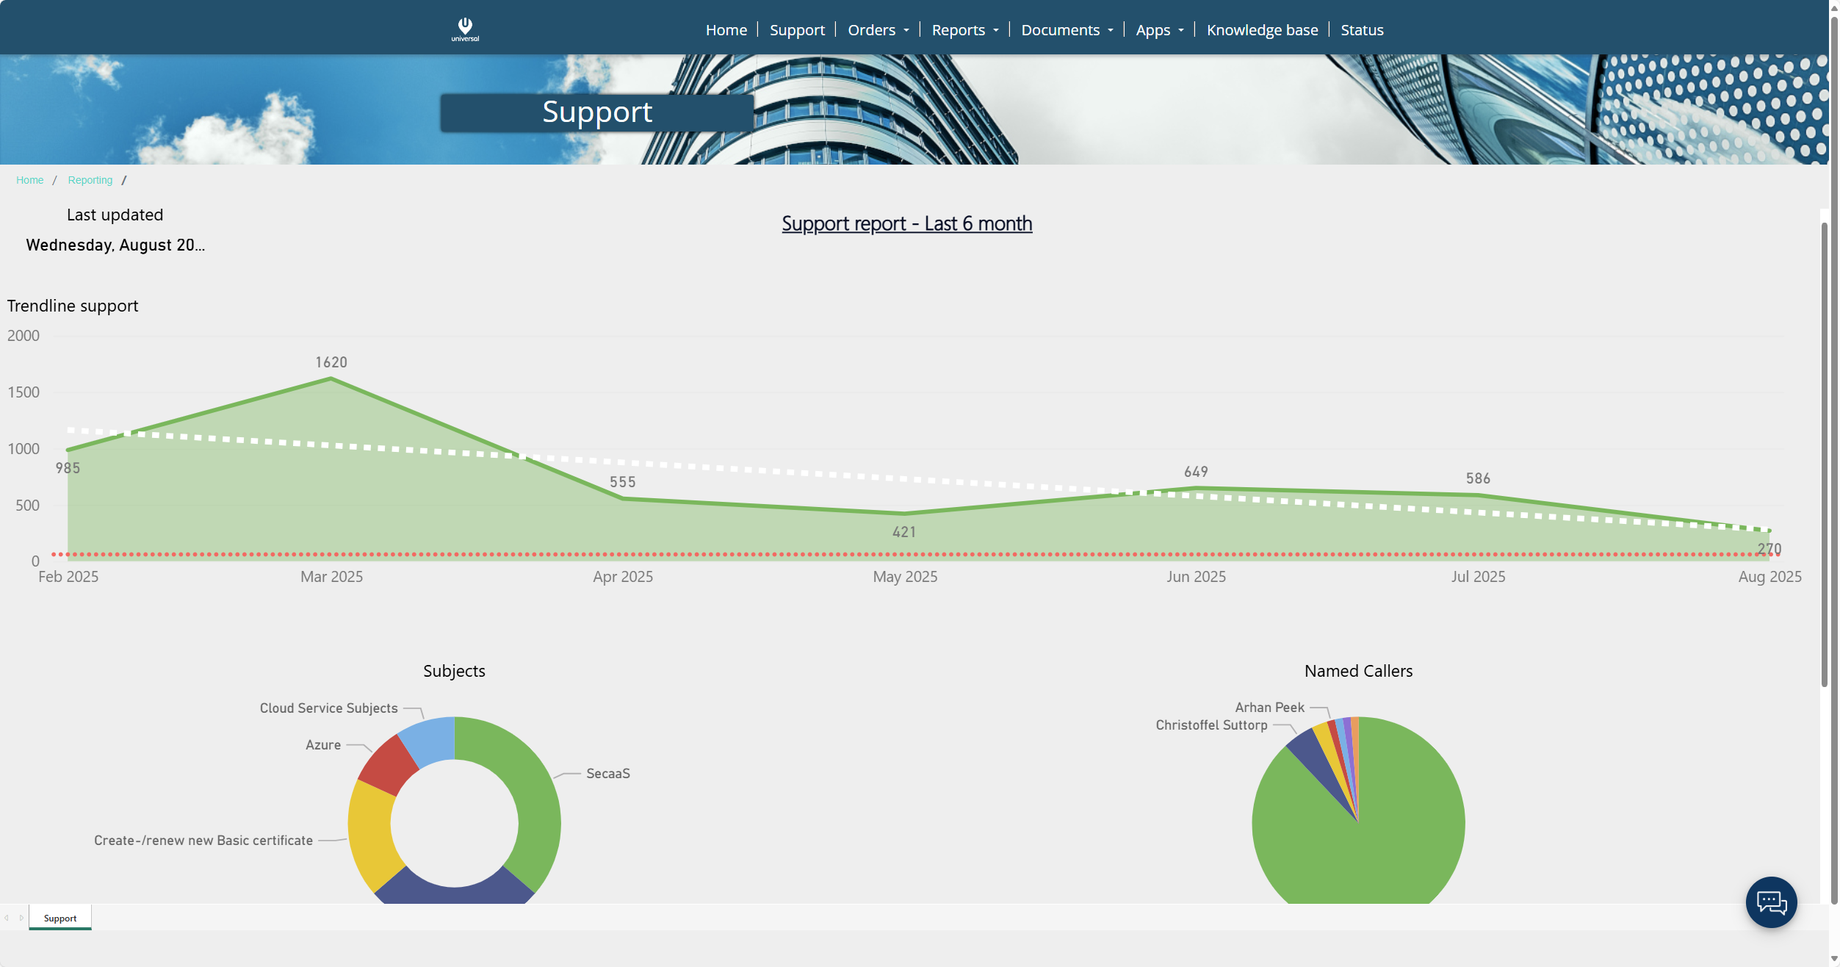Expand the Orders dropdown menu
The width and height of the screenshot is (1840, 967).
pyautogui.click(x=878, y=30)
